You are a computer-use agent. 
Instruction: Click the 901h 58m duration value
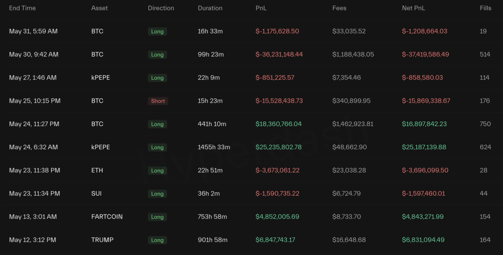pyautogui.click(x=212, y=240)
